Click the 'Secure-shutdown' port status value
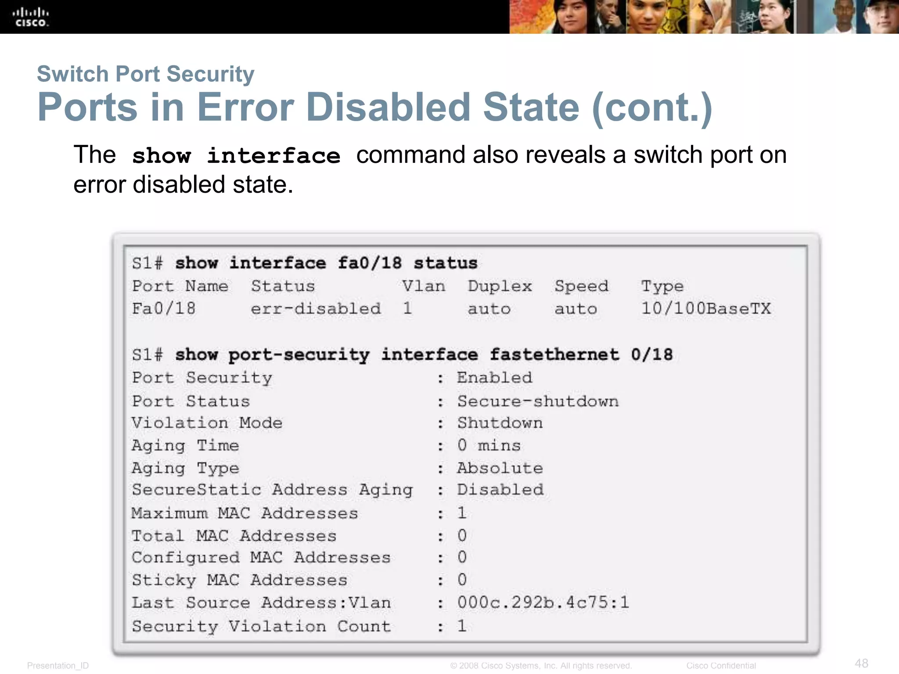The image size is (899, 674). click(538, 401)
